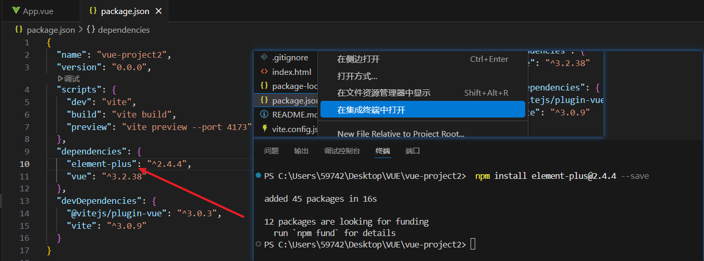Open the 问题 panel tab
The width and height of the screenshot is (704, 261).
tap(271, 151)
